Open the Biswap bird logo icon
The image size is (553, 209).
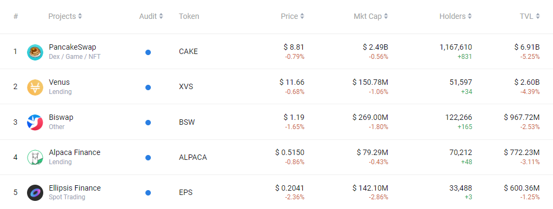(x=35, y=122)
